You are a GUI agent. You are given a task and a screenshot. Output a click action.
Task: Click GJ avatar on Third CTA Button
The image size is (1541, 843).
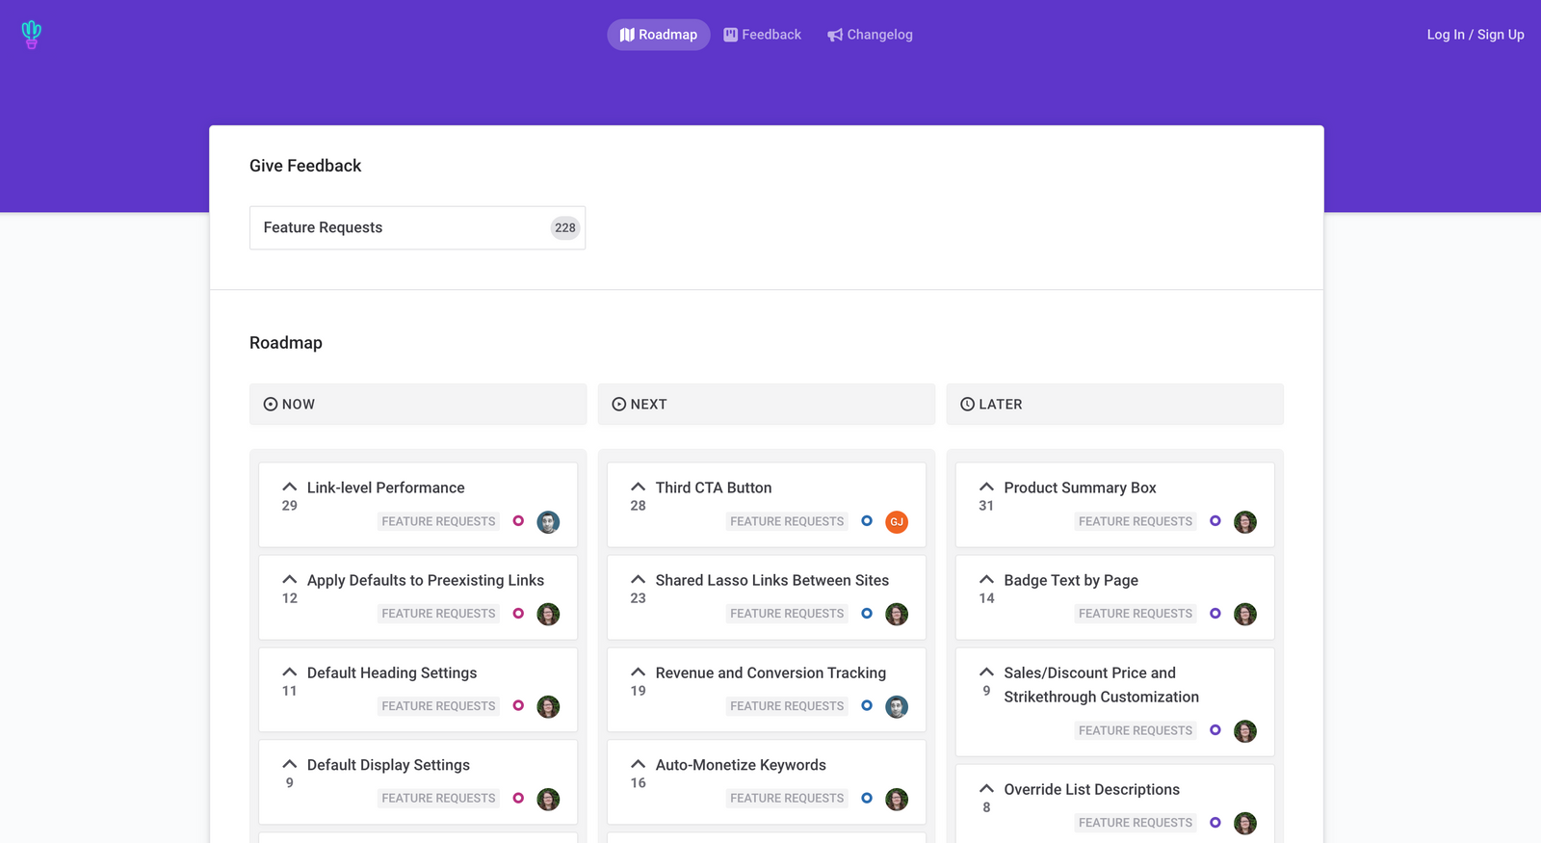point(897,522)
